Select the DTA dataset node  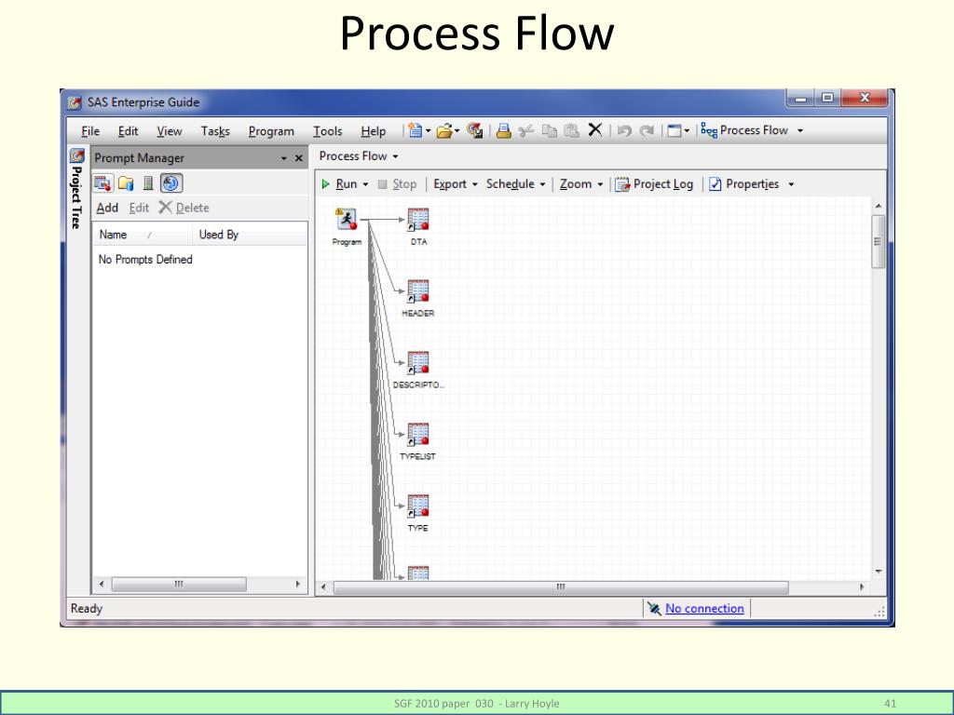(x=418, y=220)
